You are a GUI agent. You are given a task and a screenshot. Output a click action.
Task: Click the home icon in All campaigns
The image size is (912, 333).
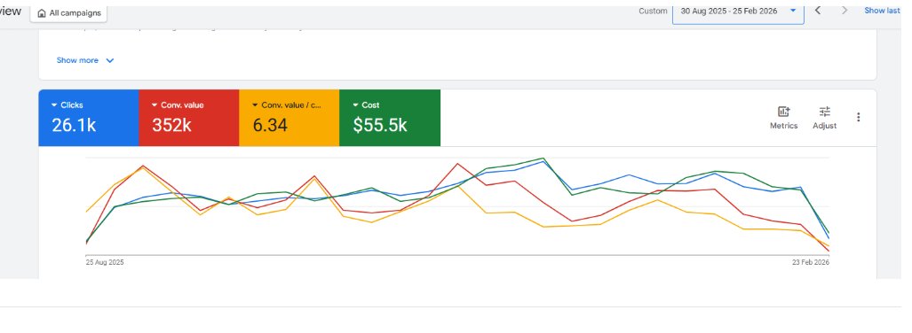pos(42,13)
